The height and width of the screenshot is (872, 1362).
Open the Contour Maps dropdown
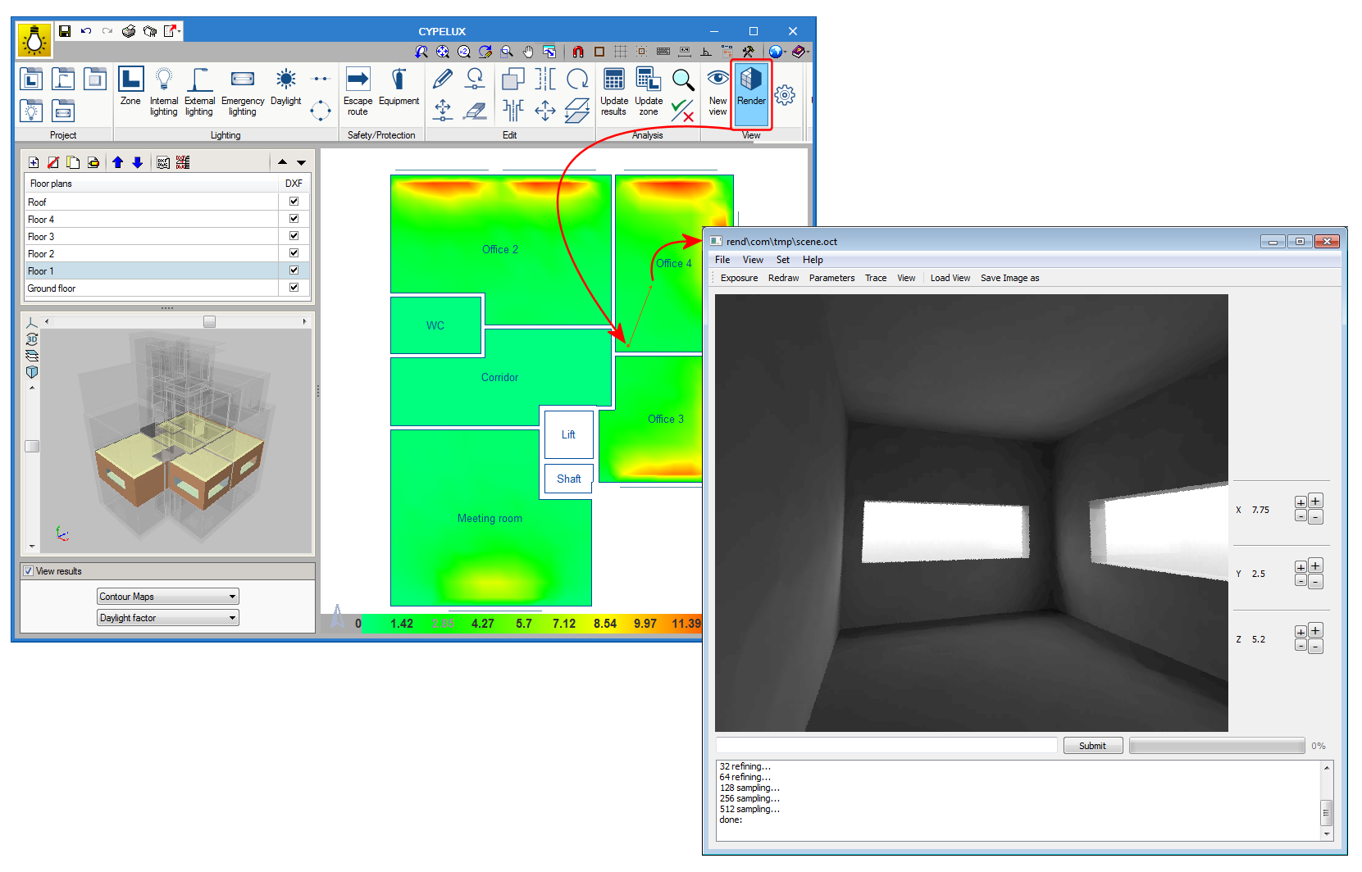pyautogui.click(x=167, y=597)
